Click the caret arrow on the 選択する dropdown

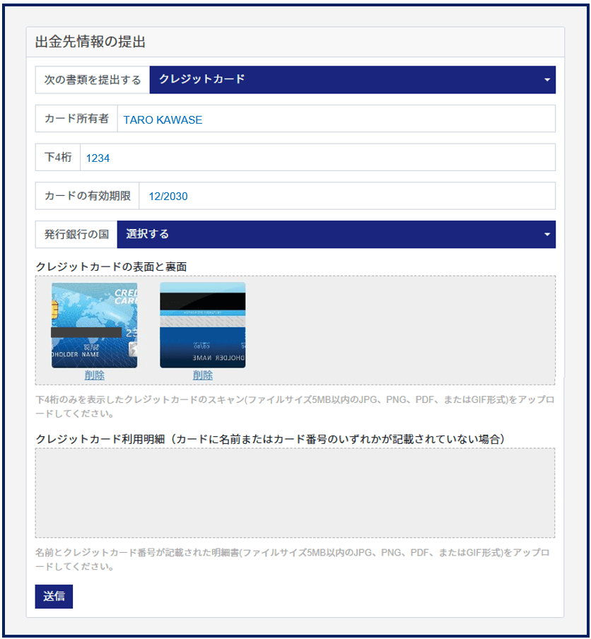tap(546, 235)
